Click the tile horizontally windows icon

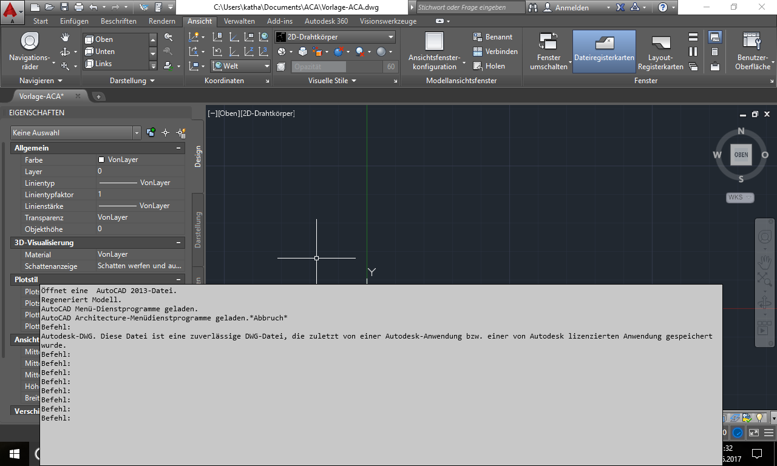pyautogui.click(x=693, y=37)
